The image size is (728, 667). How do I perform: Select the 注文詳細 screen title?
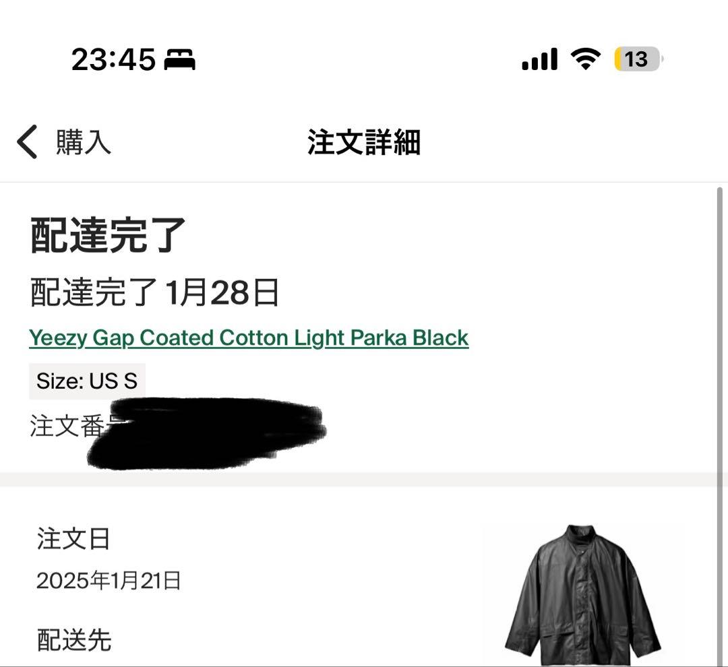pos(364,143)
